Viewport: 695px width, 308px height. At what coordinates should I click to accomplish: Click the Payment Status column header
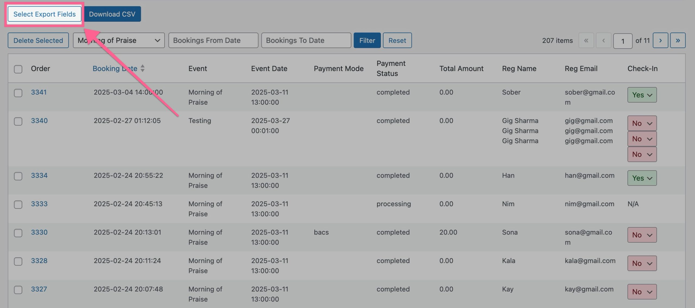[x=391, y=68]
